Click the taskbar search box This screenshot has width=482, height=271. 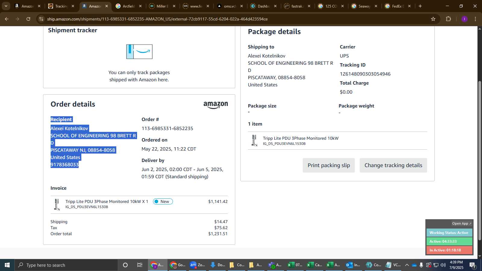(66, 265)
